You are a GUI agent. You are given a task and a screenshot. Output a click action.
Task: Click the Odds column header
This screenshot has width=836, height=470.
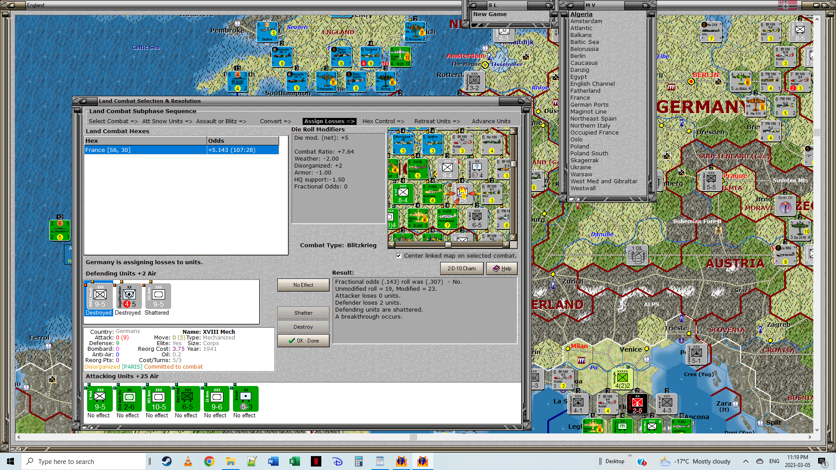click(243, 141)
